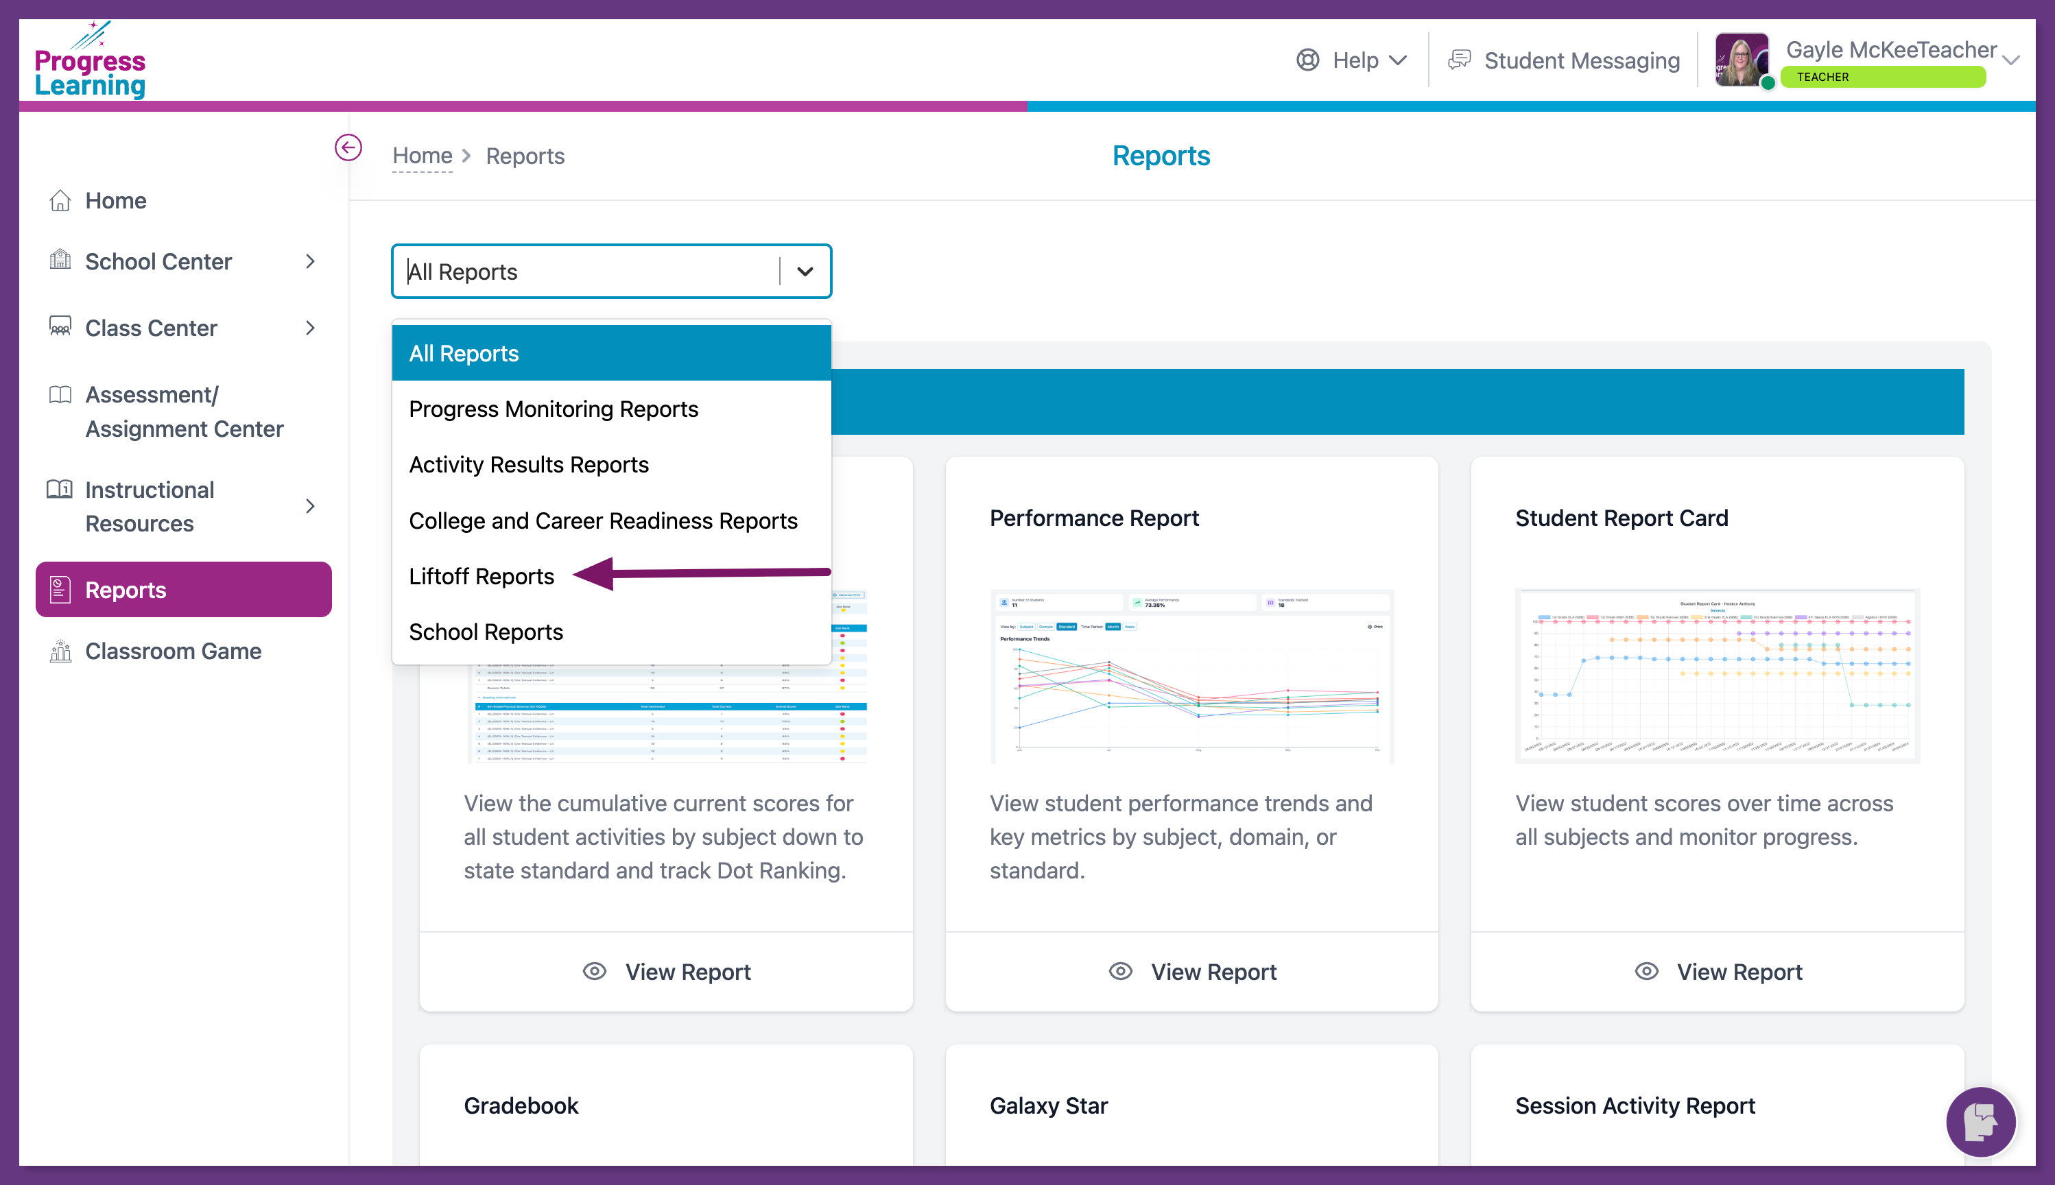This screenshot has height=1185, width=2055.
Task: Click the School Center building icon
Action: 60,261
